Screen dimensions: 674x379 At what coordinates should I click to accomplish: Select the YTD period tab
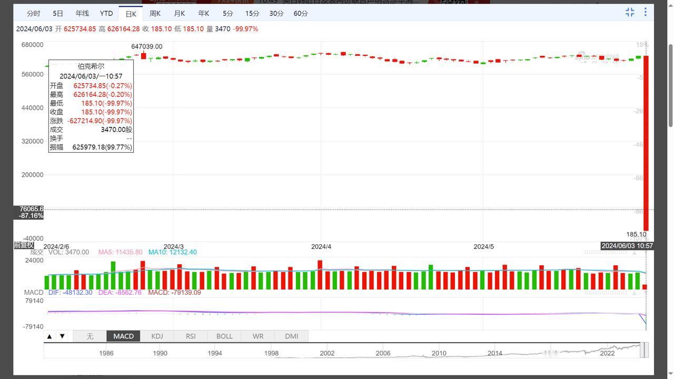106,13
